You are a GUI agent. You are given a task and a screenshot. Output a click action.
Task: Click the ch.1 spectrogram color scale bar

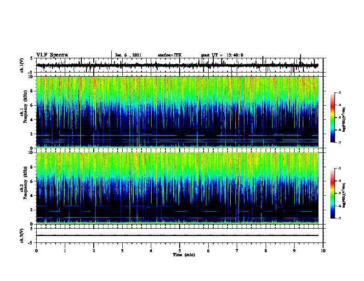click(x=332, y=118)
